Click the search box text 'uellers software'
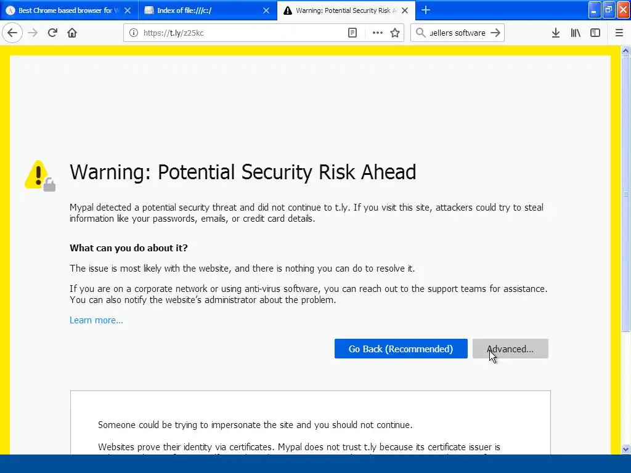631x473 pixels. tap(458, 33)
